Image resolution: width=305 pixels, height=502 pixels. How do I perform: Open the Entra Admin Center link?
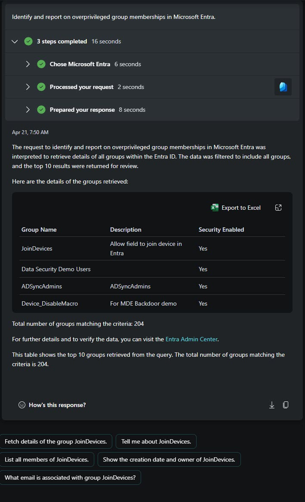pyautogui.click(x=191, y=339)
